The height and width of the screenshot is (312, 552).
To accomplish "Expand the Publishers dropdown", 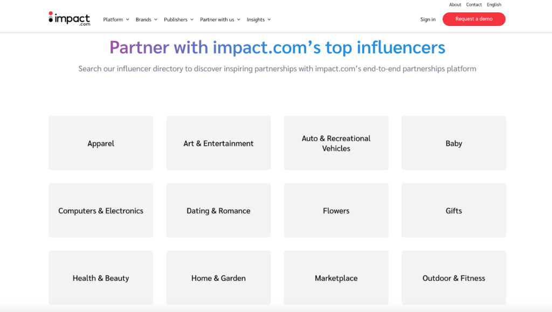I will pos(178,19).
